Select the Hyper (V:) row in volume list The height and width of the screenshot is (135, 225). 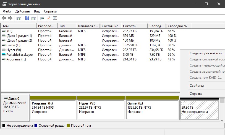tap(90, 50)
